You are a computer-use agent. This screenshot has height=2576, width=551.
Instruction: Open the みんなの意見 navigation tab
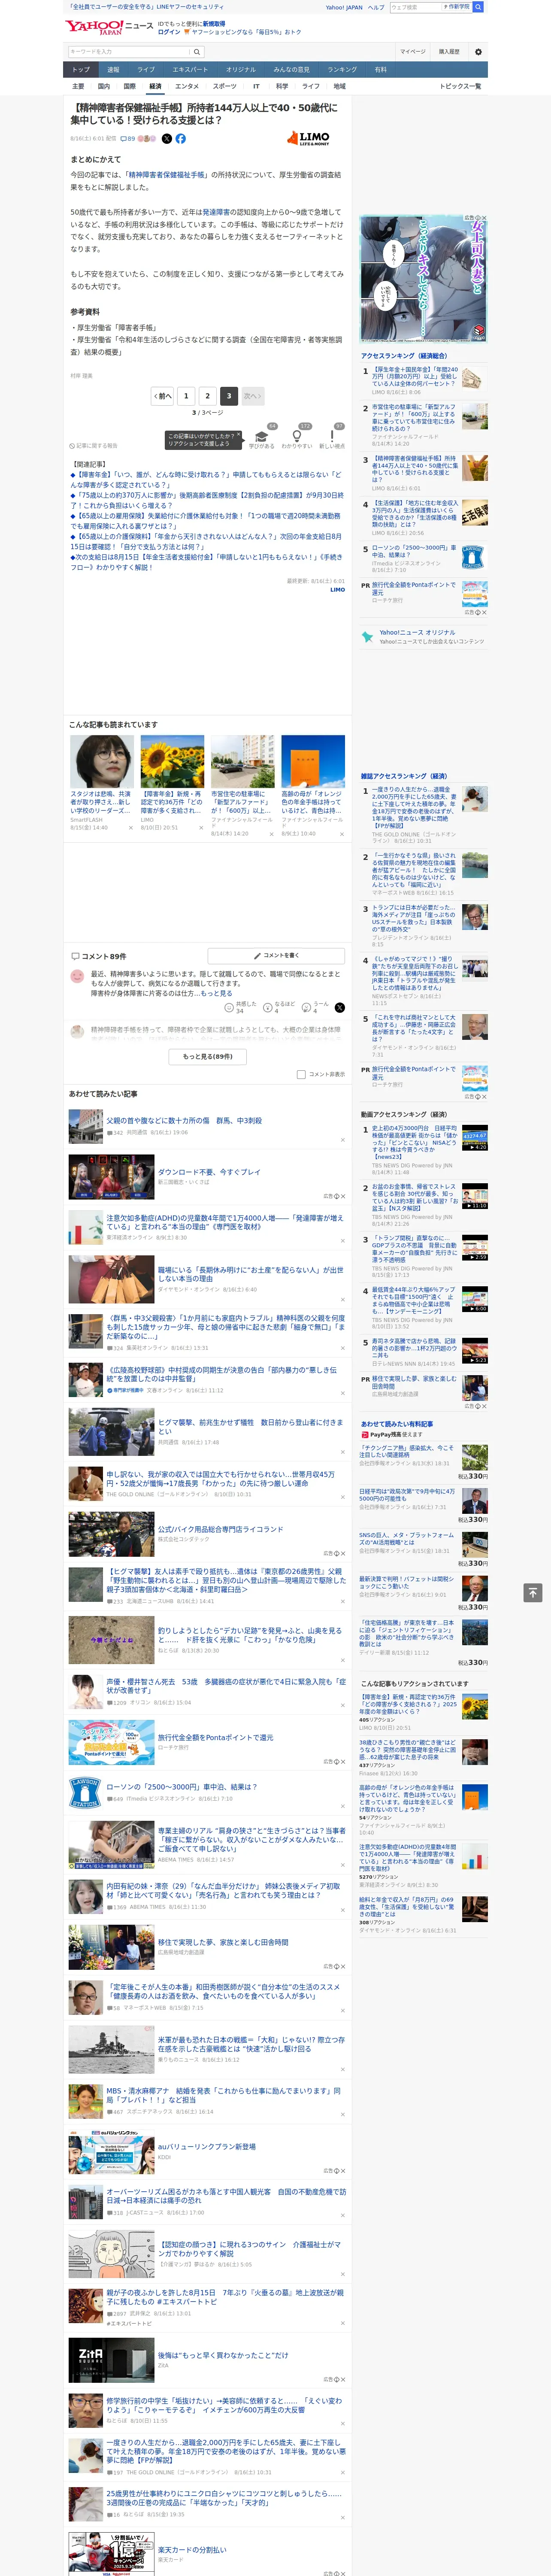tap(292, 70)
